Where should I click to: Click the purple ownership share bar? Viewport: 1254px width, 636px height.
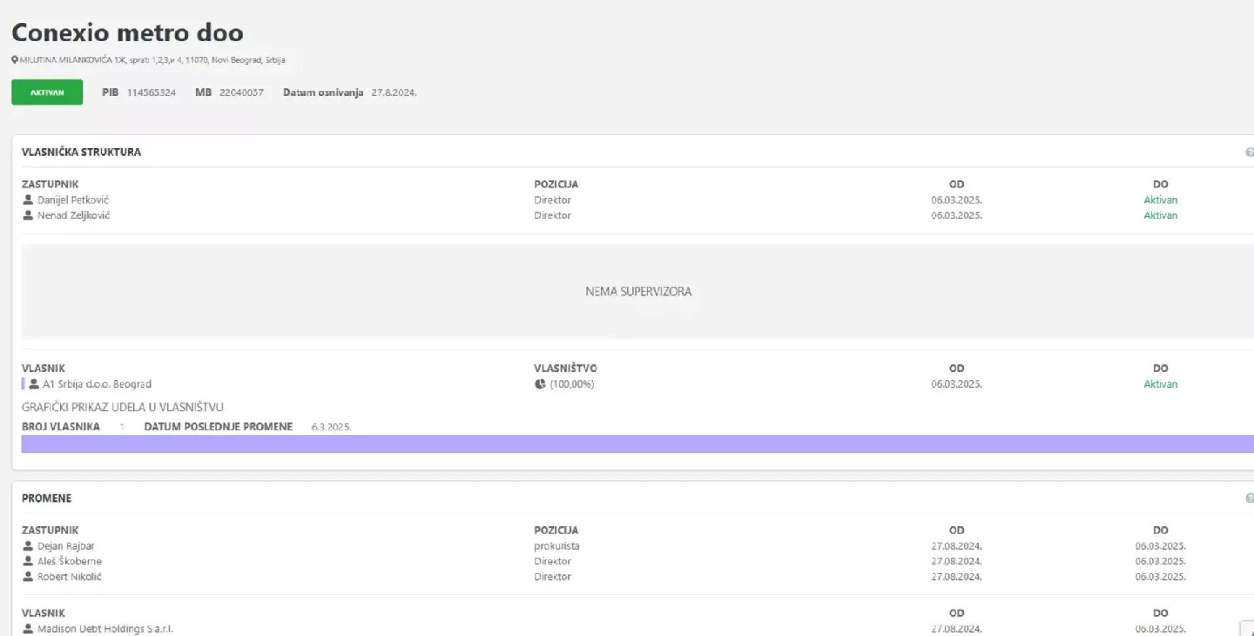(x=637, y=444)
